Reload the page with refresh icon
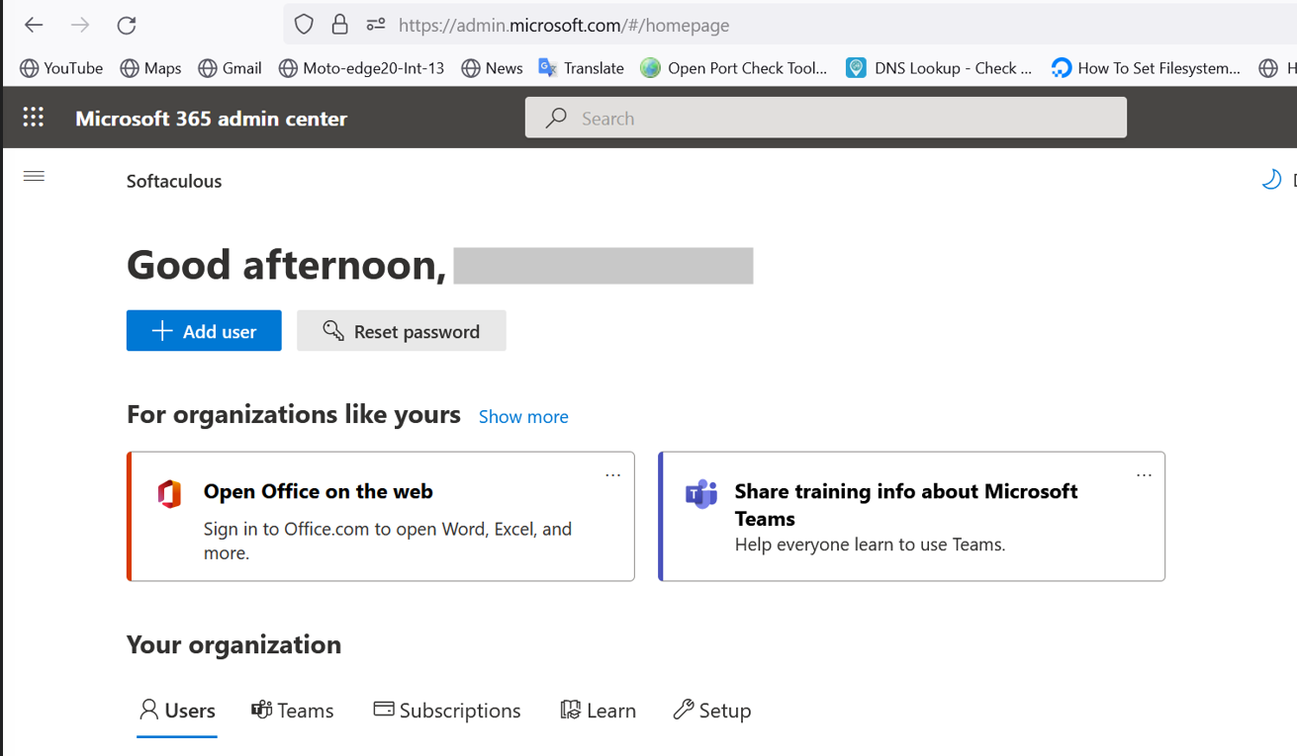 [x=127, y=26]
